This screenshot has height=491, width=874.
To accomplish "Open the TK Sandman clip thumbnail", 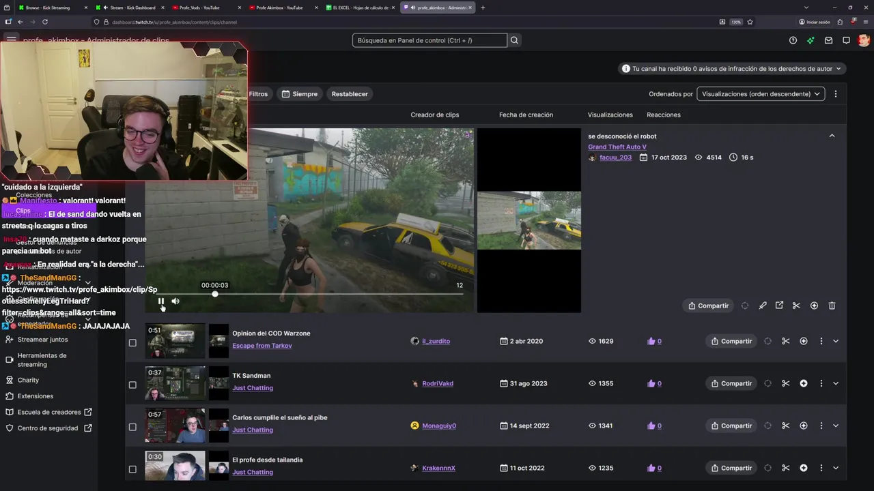I will pyautogui.click(x=175, y=383).
